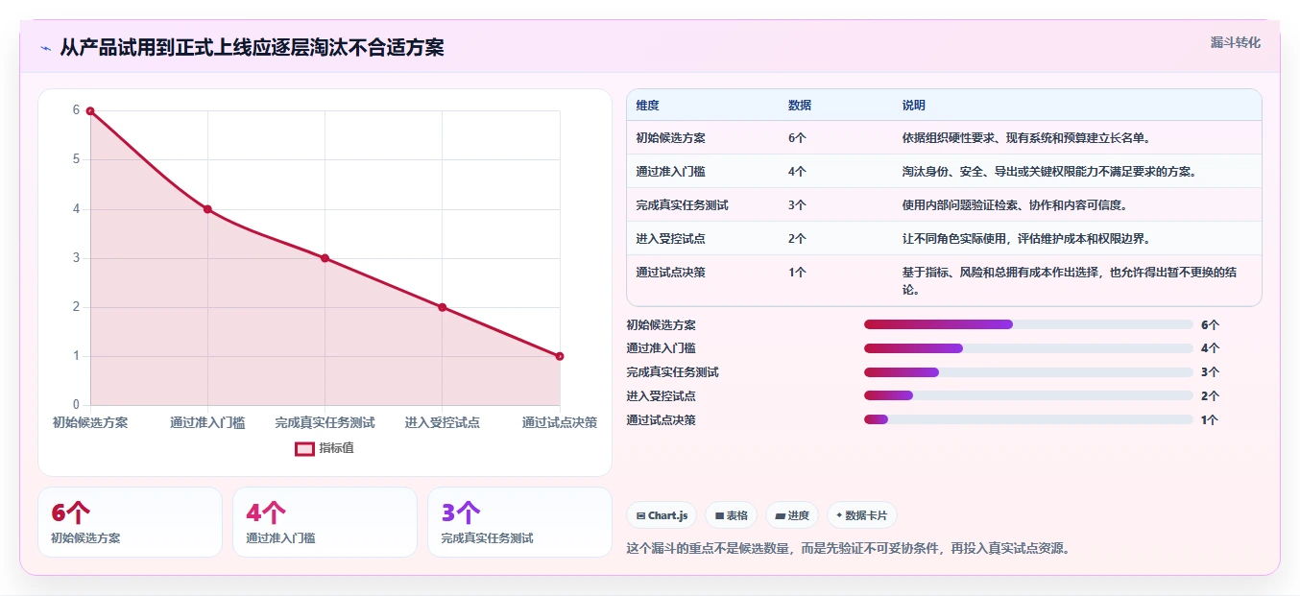
Task: Click the 完成真实任务测试 progress bar
Action: click(x=1028, y=372)
